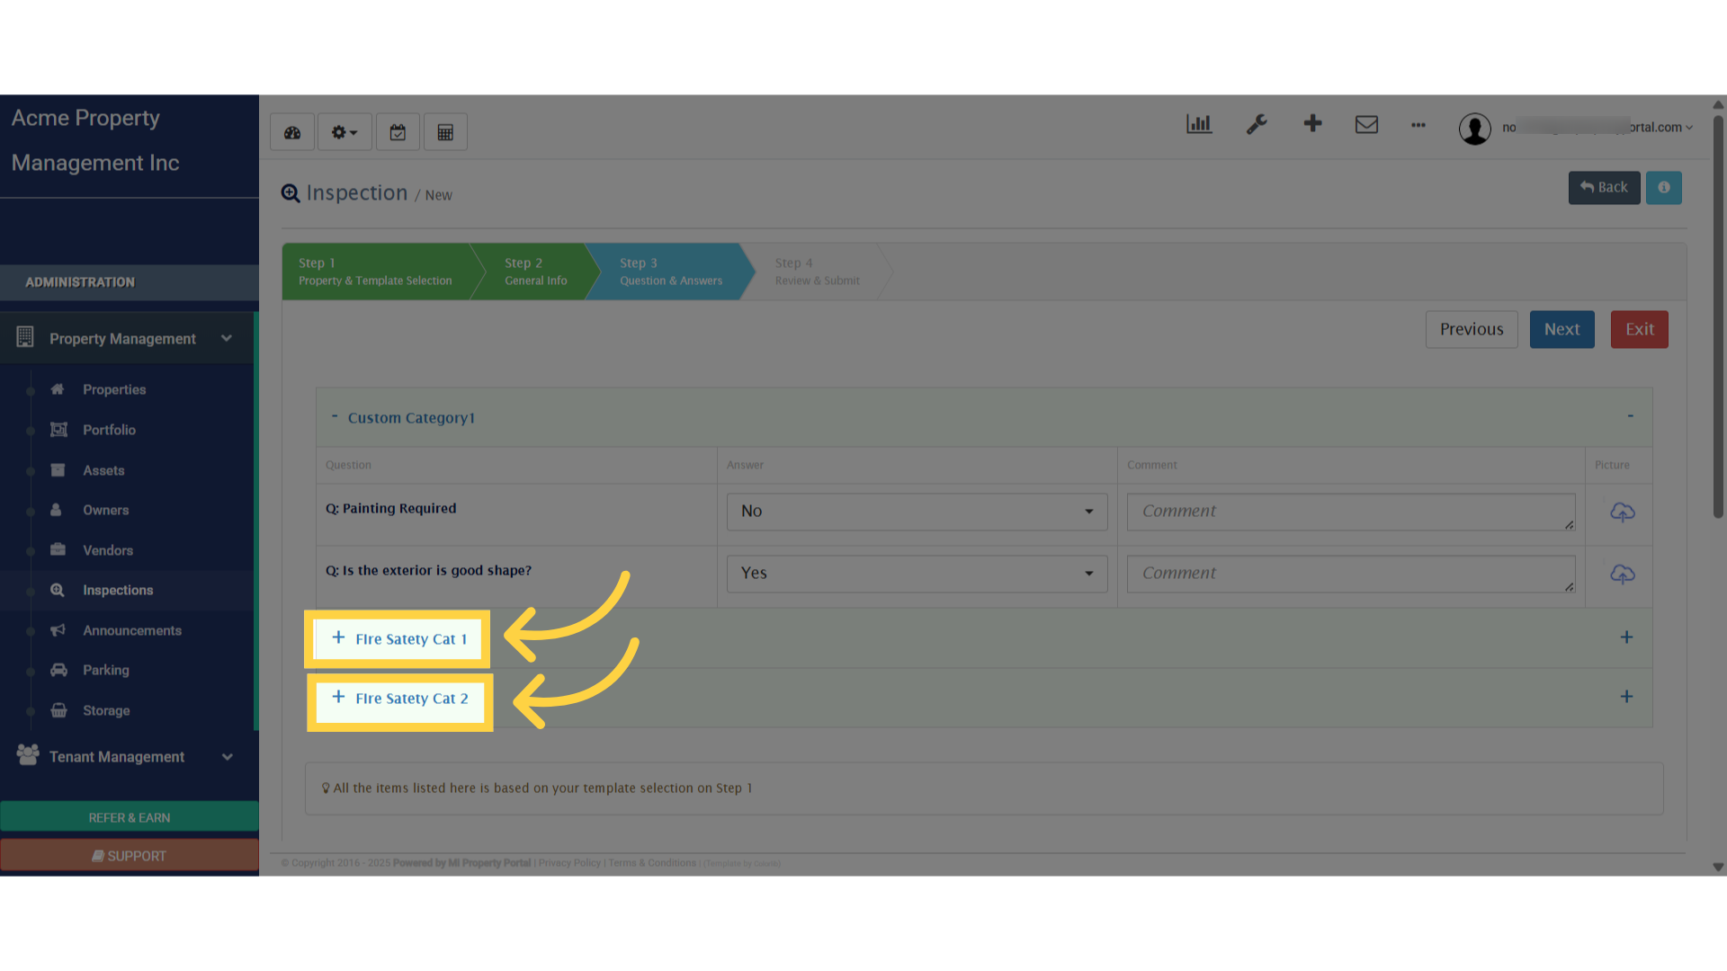Screen dimensions: 1727x971
Task: Click the red Exit button
Action: click(1640, 329)
